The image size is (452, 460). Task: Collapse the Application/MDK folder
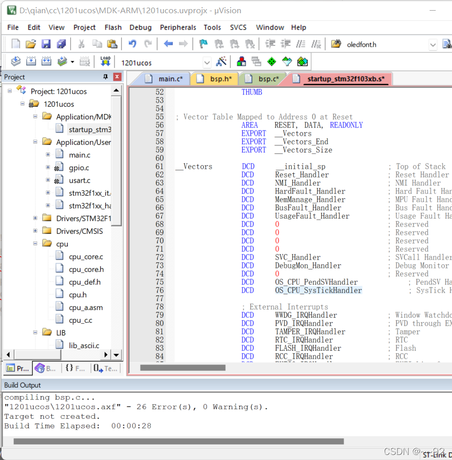tap(35, 116)
